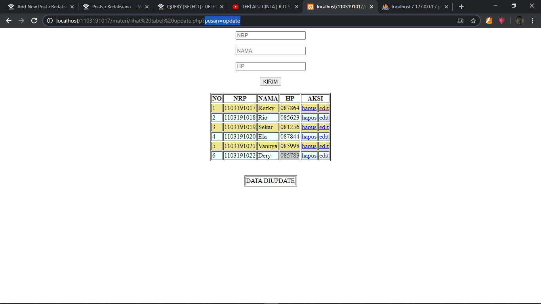Click edit link for Dery

pyautogui.click(x=324, y=156)
